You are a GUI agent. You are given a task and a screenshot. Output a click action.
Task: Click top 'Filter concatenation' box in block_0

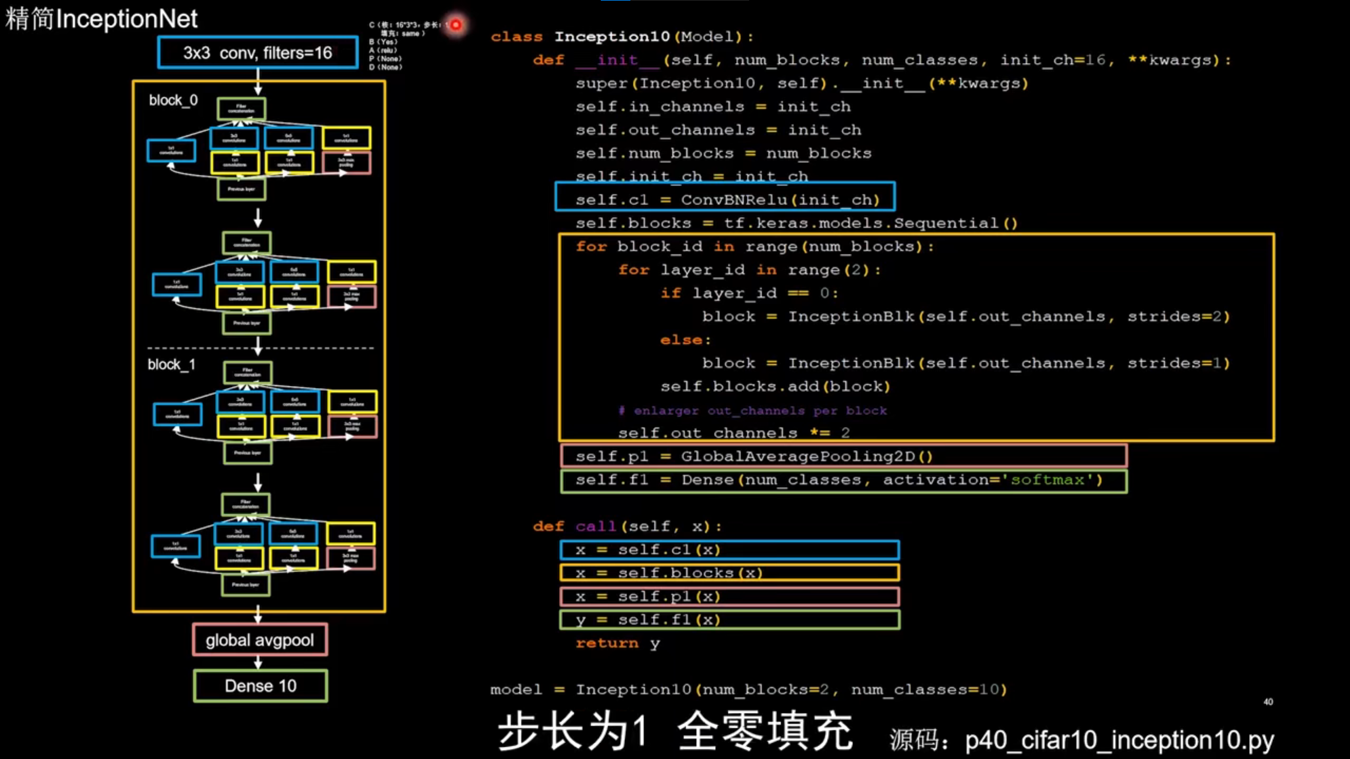[x=241, y=109]
